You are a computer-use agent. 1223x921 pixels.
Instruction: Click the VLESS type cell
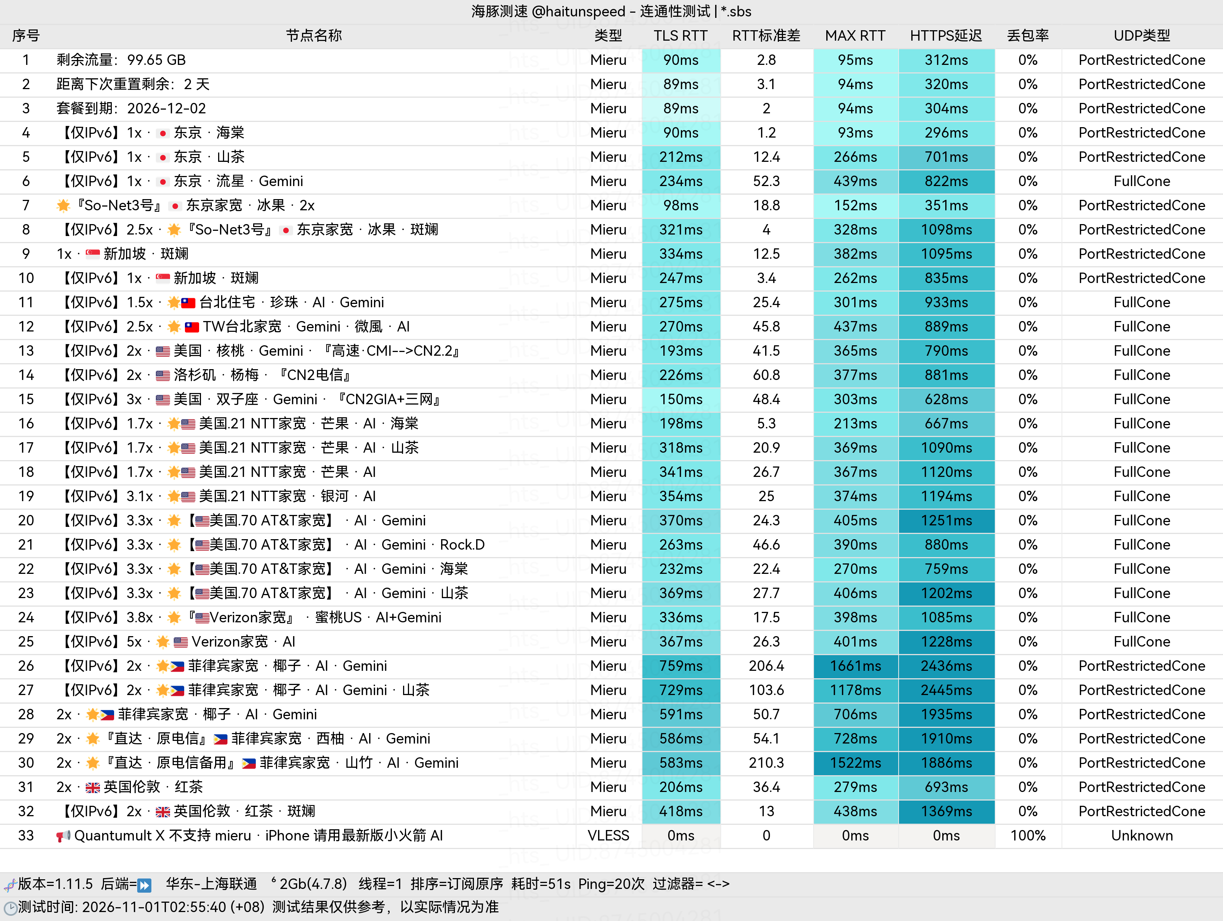[x=608, y=836]
